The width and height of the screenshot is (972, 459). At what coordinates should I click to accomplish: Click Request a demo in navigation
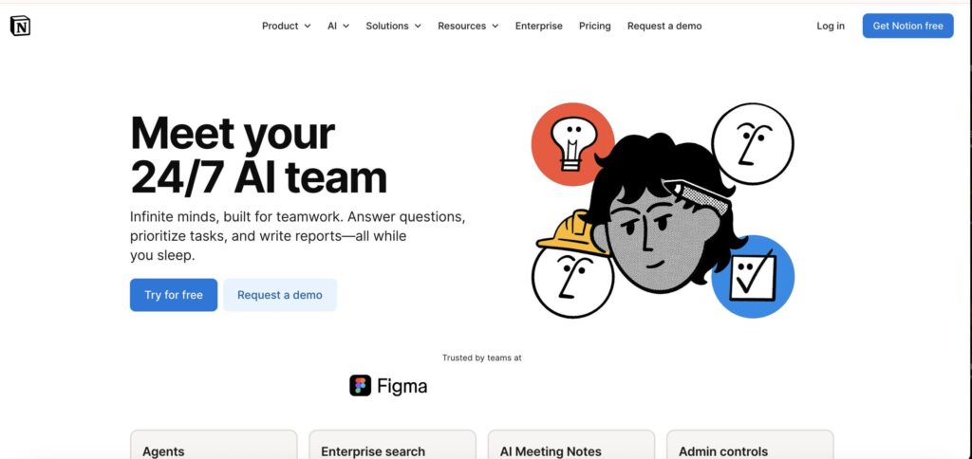tap(664, 26)
